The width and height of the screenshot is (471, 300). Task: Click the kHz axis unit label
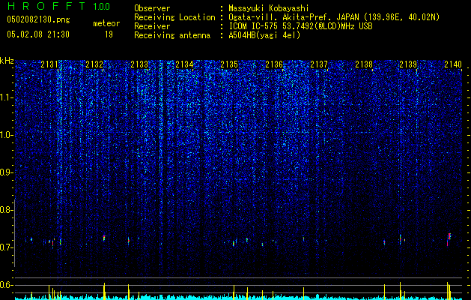tap(7, 61)
